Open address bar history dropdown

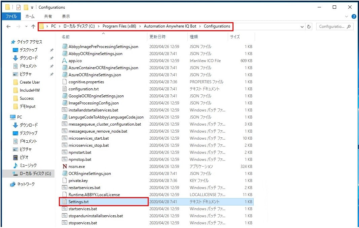tap(302, 27)
